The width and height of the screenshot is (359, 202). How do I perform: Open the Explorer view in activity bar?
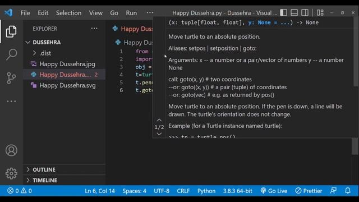[x=11, y=31]
